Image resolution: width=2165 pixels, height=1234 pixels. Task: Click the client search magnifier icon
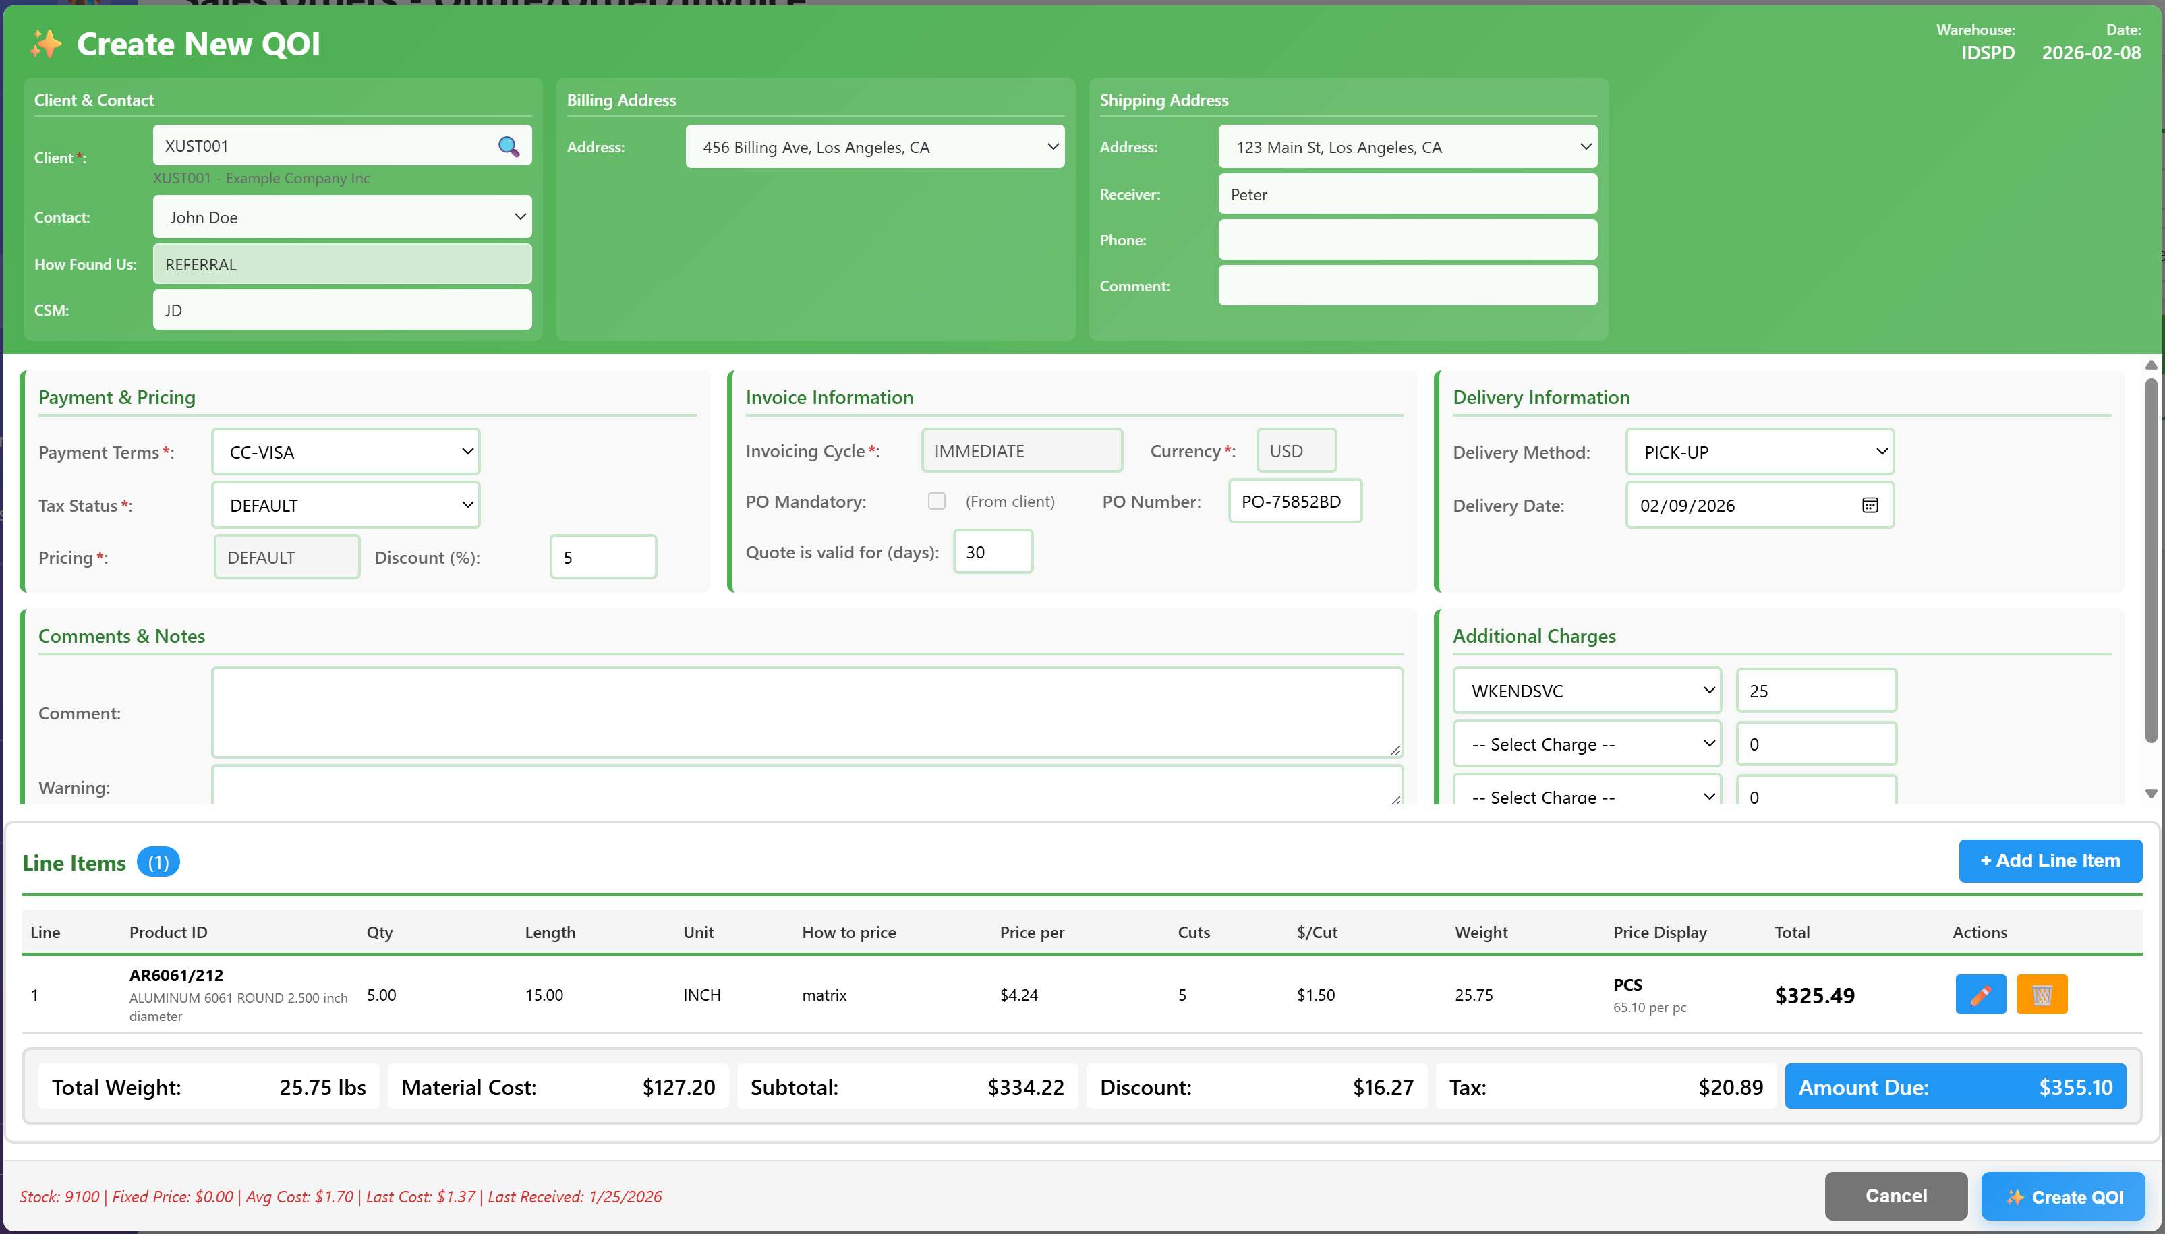(508, 146)
